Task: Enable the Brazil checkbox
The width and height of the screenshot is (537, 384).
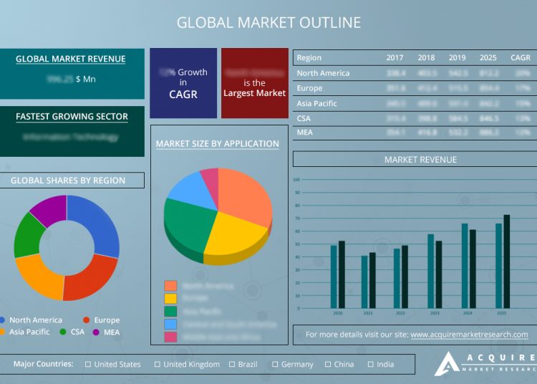Action: coord(232,365)
